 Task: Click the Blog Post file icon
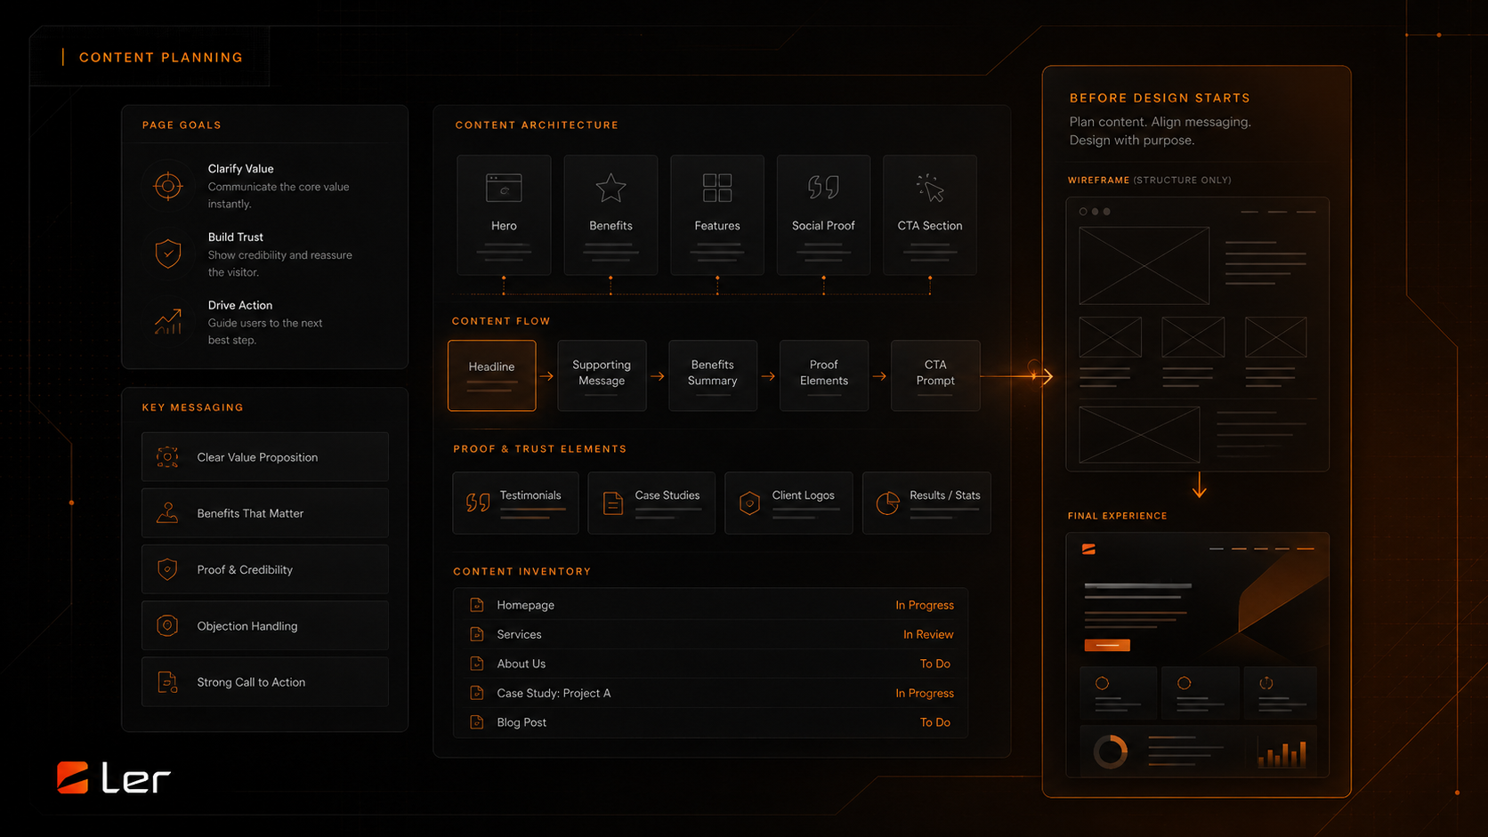(477, 722)
